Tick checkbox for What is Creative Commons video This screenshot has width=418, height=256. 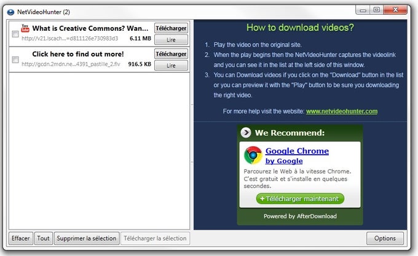click(15, 34)
